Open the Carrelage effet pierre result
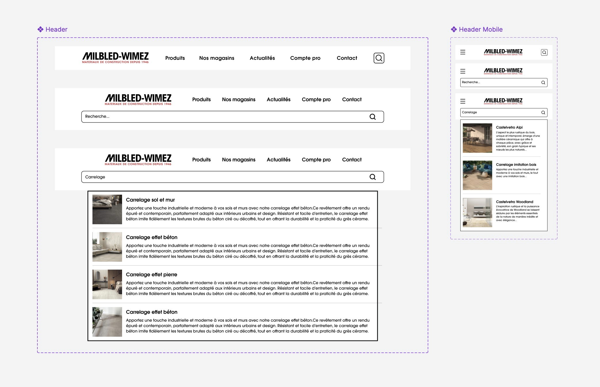Screen dimensions: 600x387 pos(151,275)
